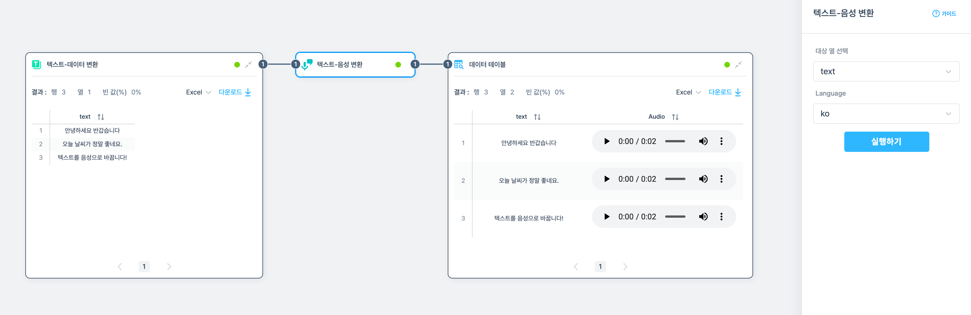Select page 1 in 데이터 테이블 card
Image resolution: width=971 pixels, height=315 pixels.
pyautogui.click(x=600, y=266)
